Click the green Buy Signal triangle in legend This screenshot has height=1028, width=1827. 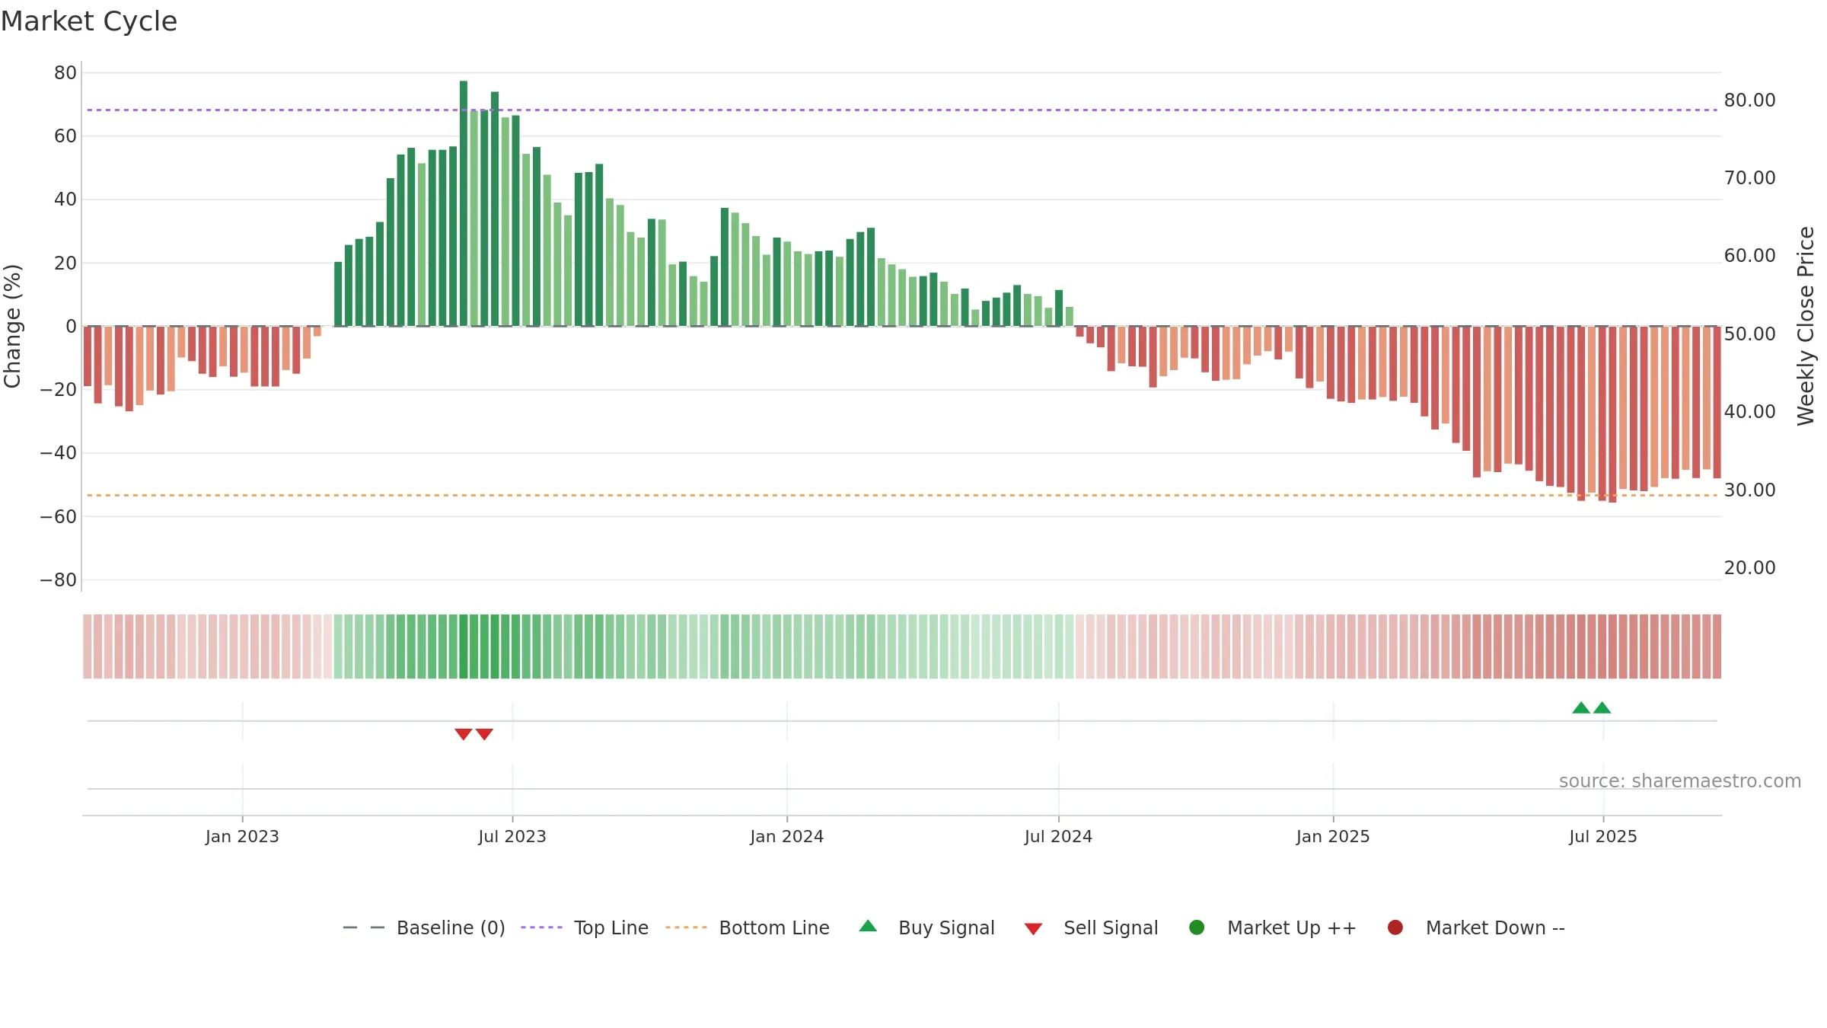tap(868, 926)
